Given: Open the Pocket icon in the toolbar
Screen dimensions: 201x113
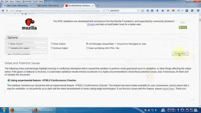Looking at the screenshot, I should [x=187, y=11].
